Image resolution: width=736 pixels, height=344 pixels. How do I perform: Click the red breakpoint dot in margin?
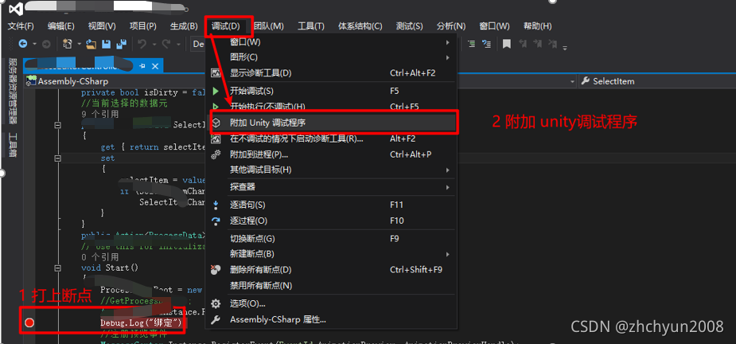[x=29, y=322]
